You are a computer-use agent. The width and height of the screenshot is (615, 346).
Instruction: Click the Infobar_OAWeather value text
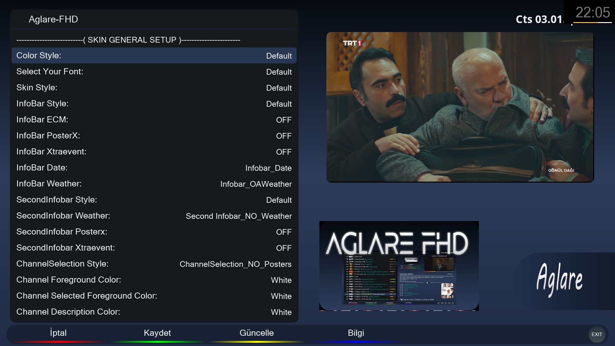[x=256, y=184]
